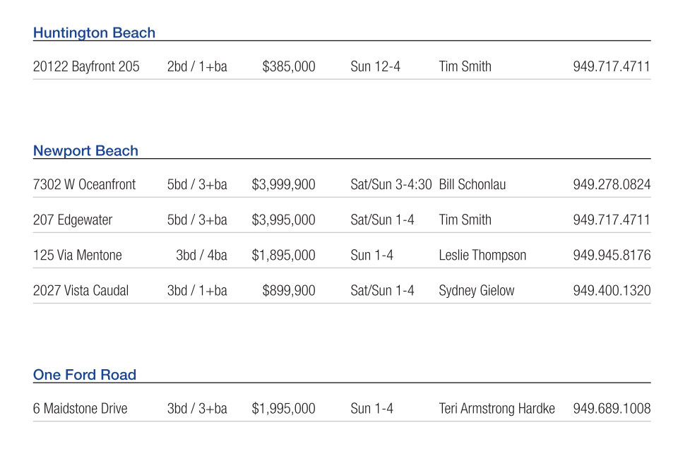Open the 20122 Bayfront 205 listing address

86,66
